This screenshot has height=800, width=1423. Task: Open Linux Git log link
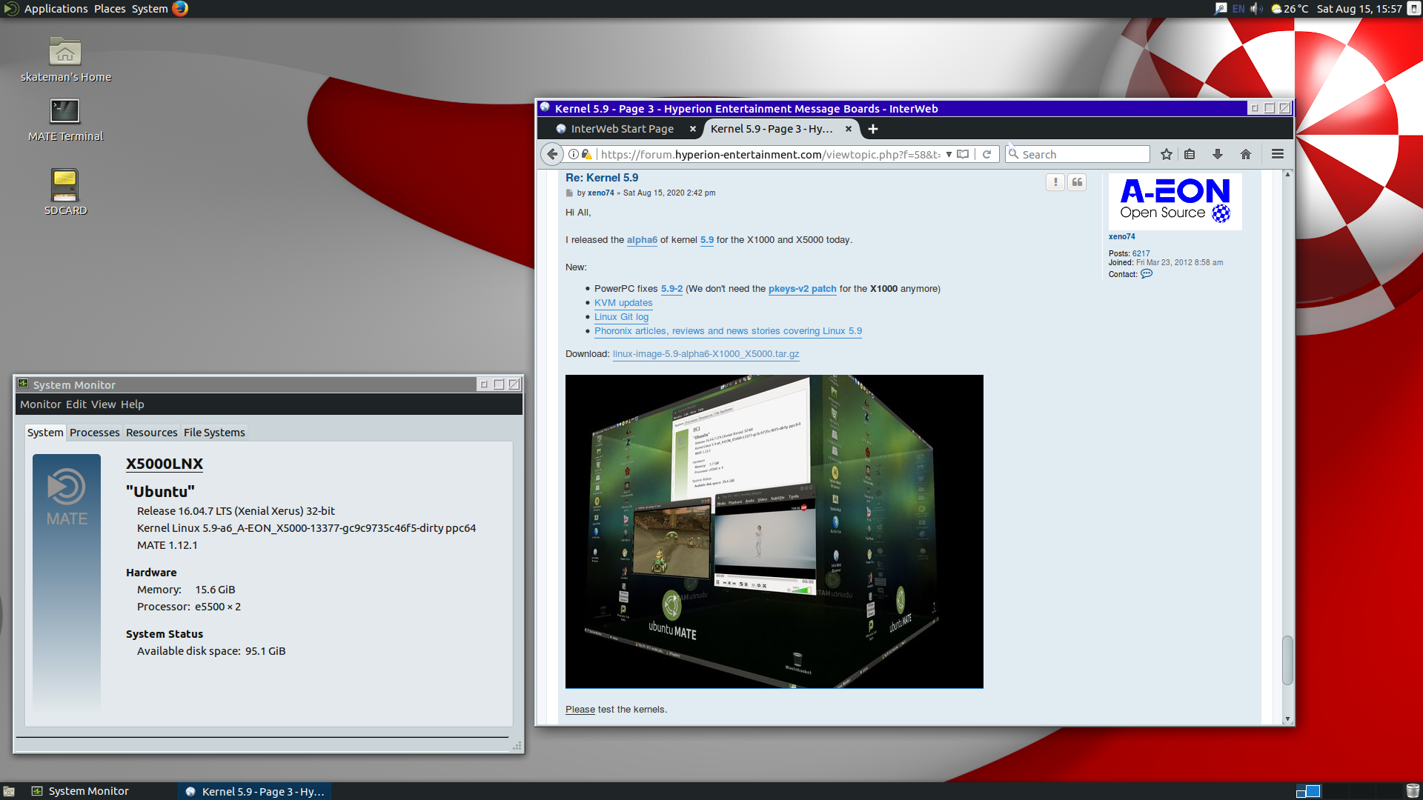pyautogui.click(x=621, y=317)
